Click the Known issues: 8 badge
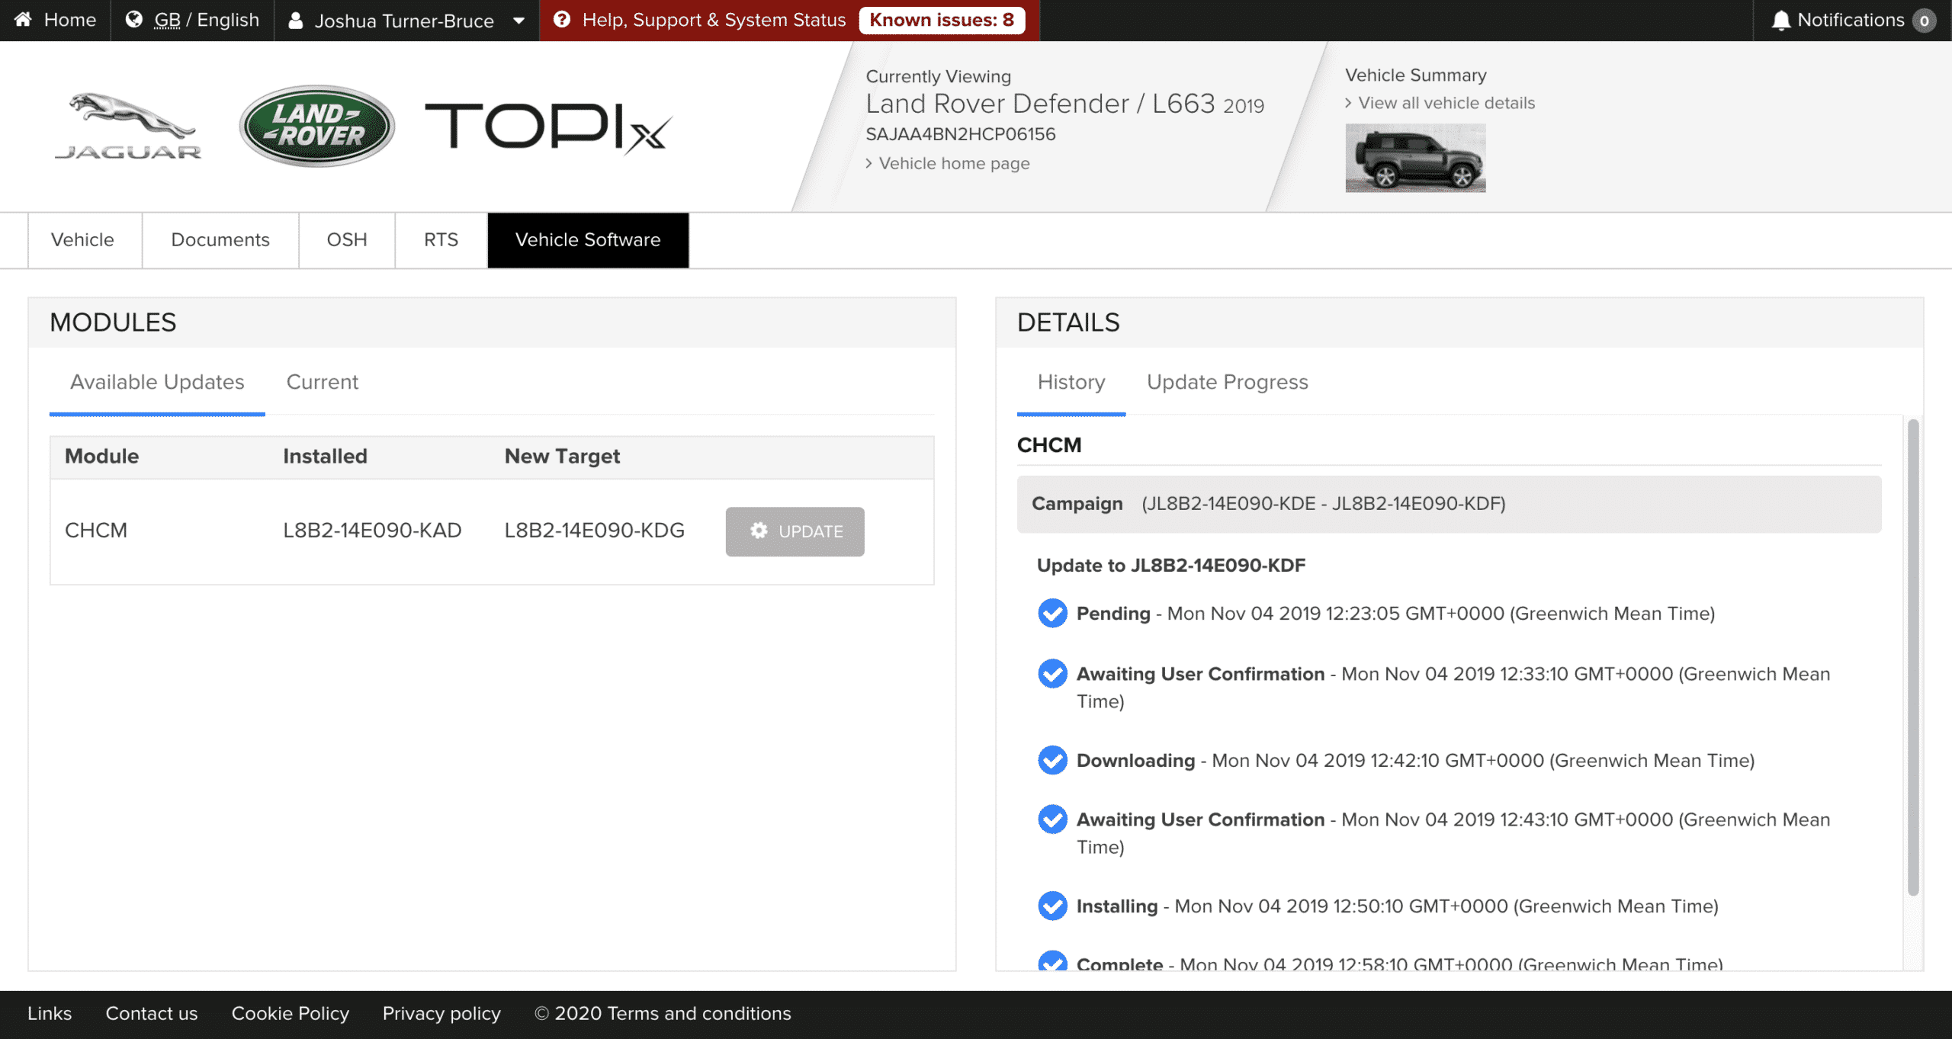The width and height of the screenshot is (1952, 1039). [941, 20]
